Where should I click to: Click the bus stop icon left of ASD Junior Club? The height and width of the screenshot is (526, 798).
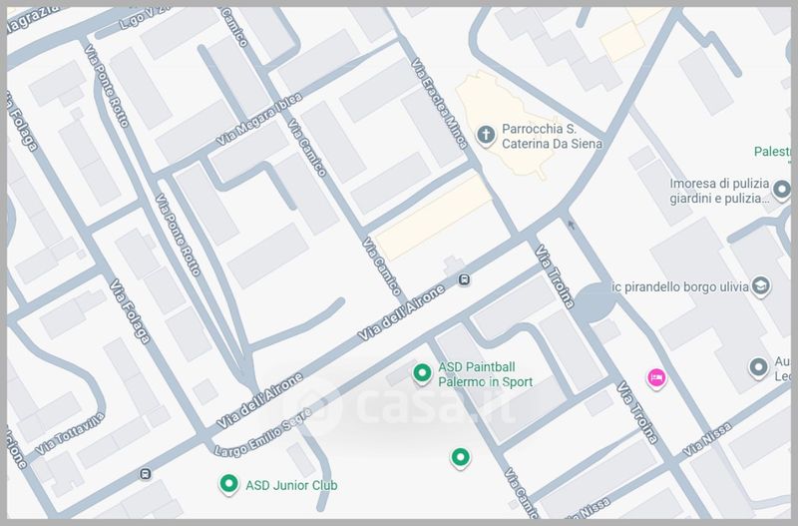coord(147,473)
